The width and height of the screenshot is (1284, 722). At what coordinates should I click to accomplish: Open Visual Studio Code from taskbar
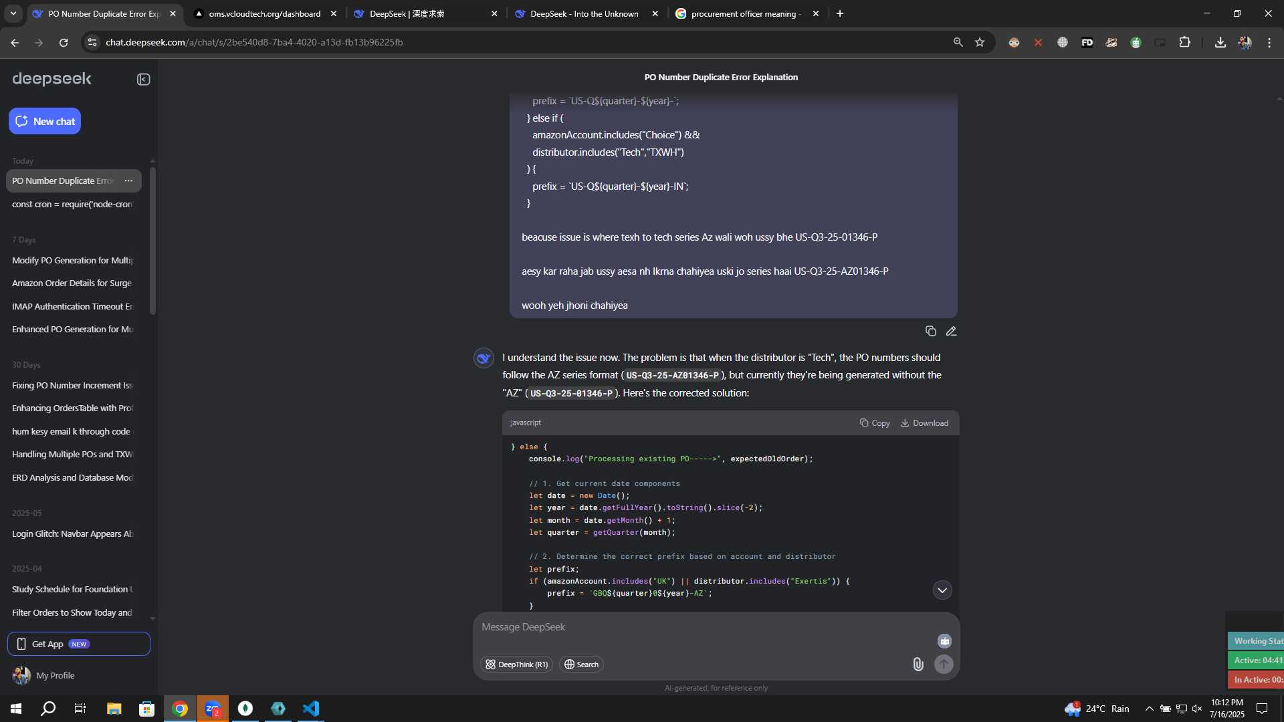311,709
